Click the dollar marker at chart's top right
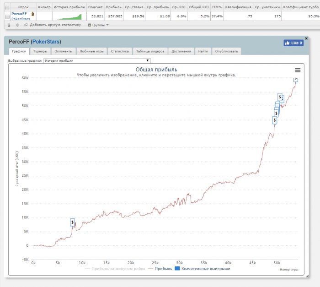 295,79
